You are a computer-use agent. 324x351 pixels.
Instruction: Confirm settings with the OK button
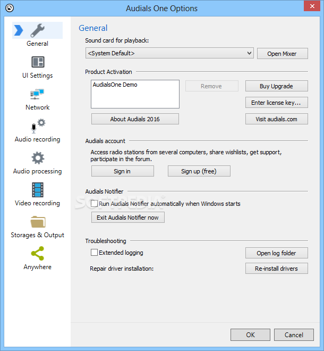[250, 335]
